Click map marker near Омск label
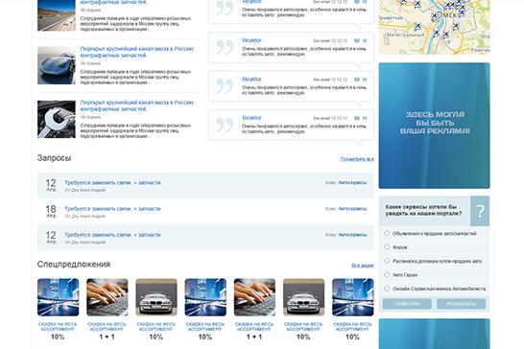Image resolution: width=524 pixels, height=349 pixels. (x=434, y=15)
